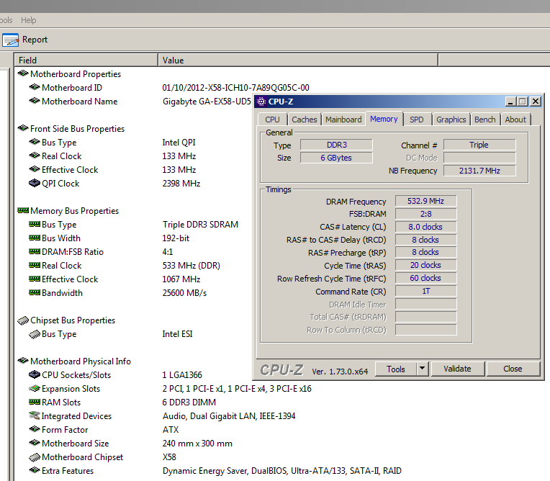
Task: Click the Tools button in CPU-Z
Action: point(396,369)
